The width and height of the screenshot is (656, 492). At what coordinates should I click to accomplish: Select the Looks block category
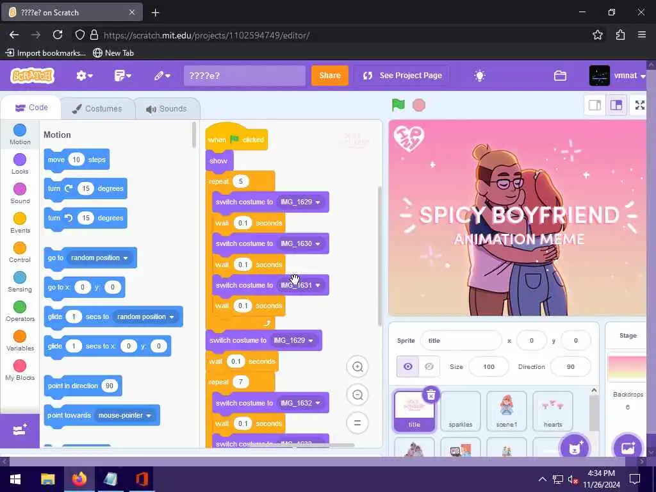tap(20, 163)
